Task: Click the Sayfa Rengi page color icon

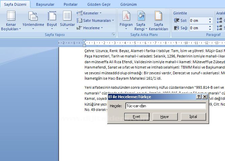Action: 141,15
